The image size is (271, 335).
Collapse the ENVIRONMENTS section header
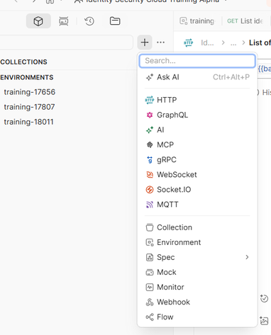(27, 77)
